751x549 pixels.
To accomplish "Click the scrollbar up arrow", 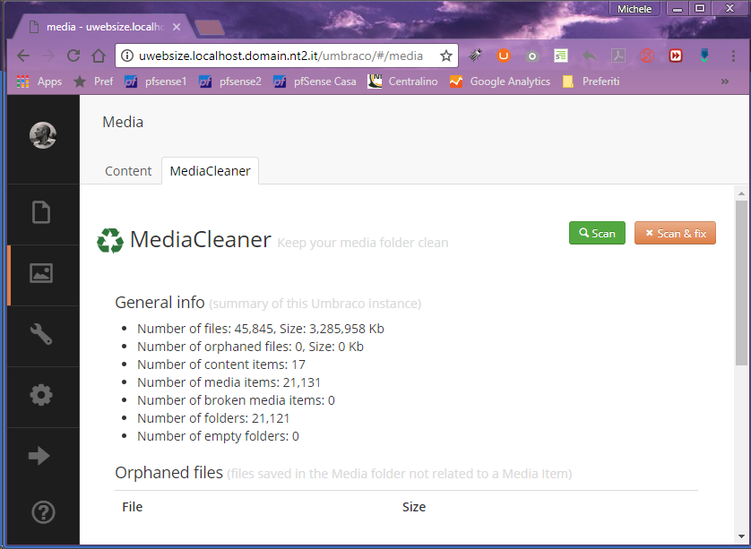I will tap(741, 193).
